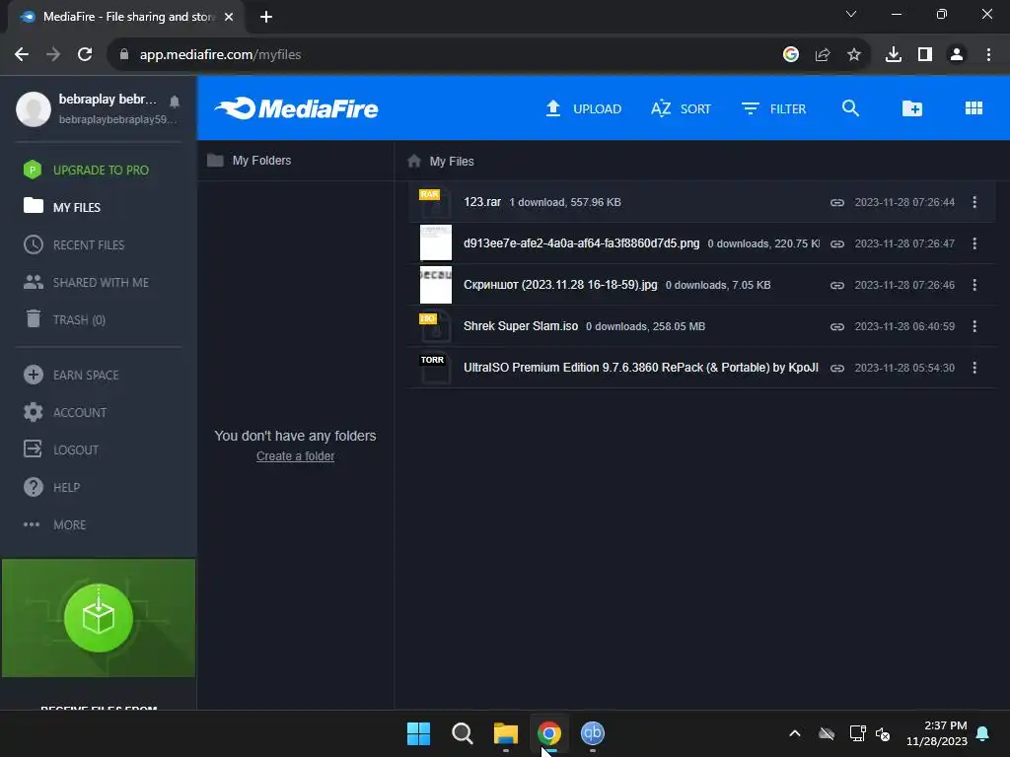Click Logout in sidebar
Screen dimensions: 1010x757
point(61,449)
